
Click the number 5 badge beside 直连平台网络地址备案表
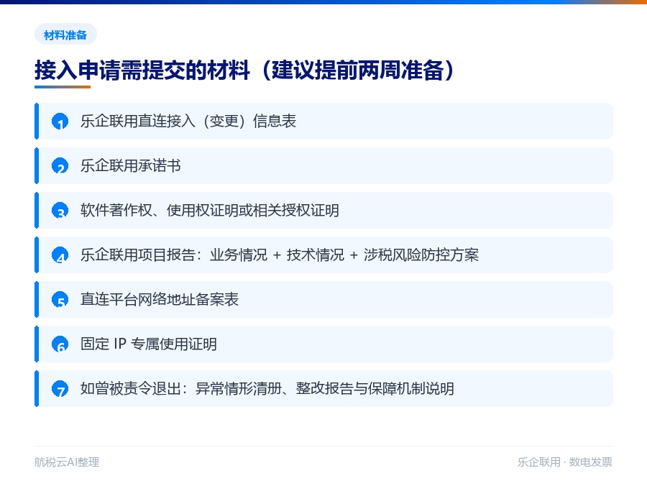pos(60,300)
